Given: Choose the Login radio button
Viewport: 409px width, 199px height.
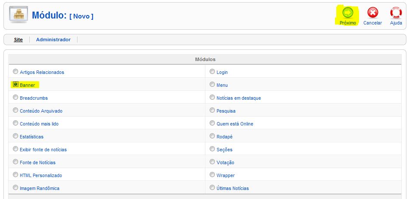Looking at the screenshot, I should pyautogui.click(x=212, y=72).
